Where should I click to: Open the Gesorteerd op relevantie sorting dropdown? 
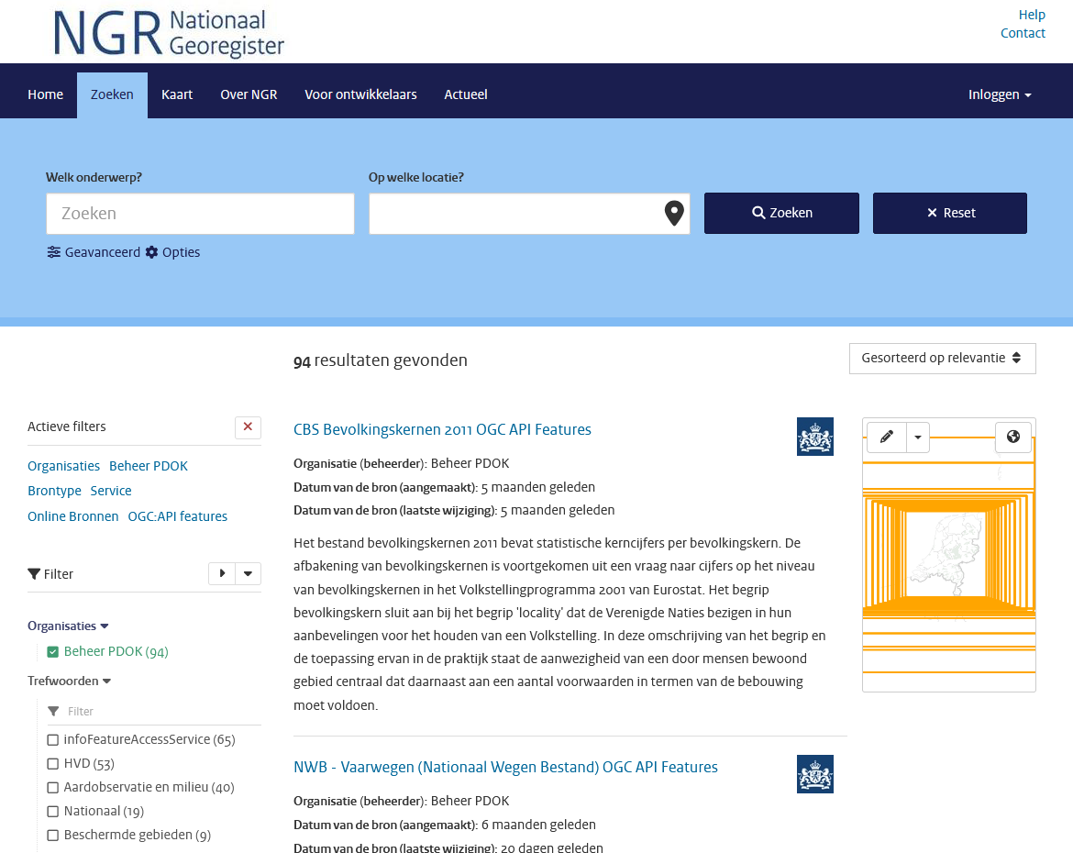[x=942, y=358]
